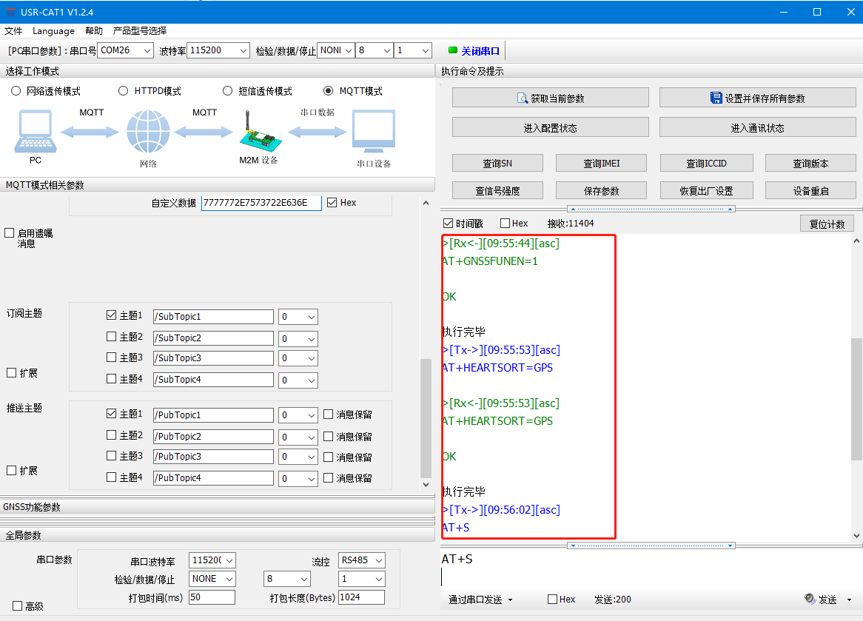Click the M2M device module icon

pos(258,131)
